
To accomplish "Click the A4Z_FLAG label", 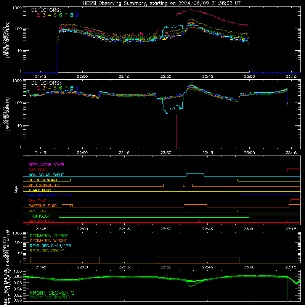I will coord(37,211).
